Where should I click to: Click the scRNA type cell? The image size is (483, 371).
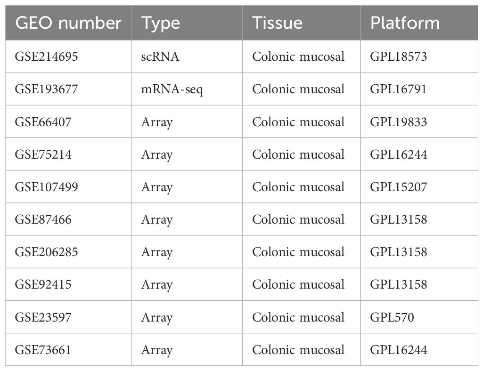[x=161, y=56]
